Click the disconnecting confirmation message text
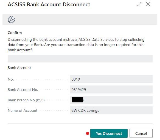 (76, 45)
